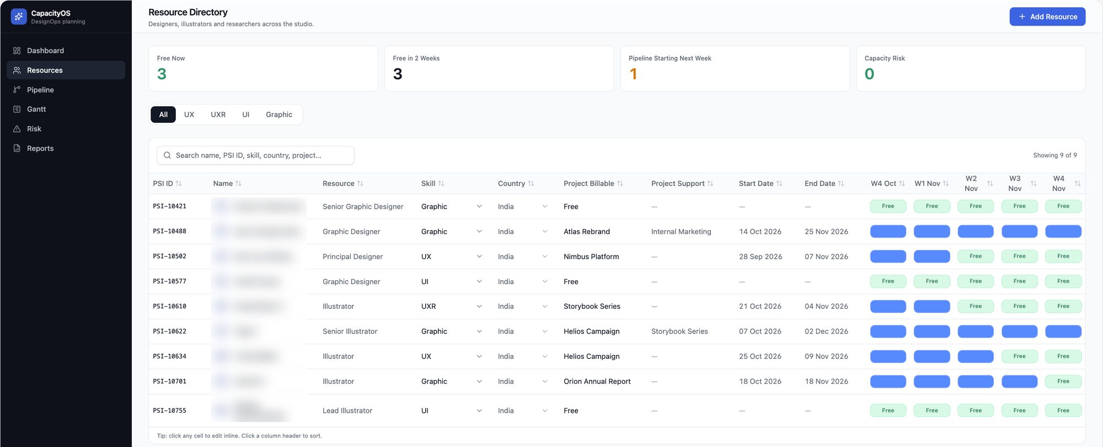This screenshot has height=447, width=1103.
Task: Click W4 Nov Free cell for PSI-10701
Action: click(x=1063, y=381)
